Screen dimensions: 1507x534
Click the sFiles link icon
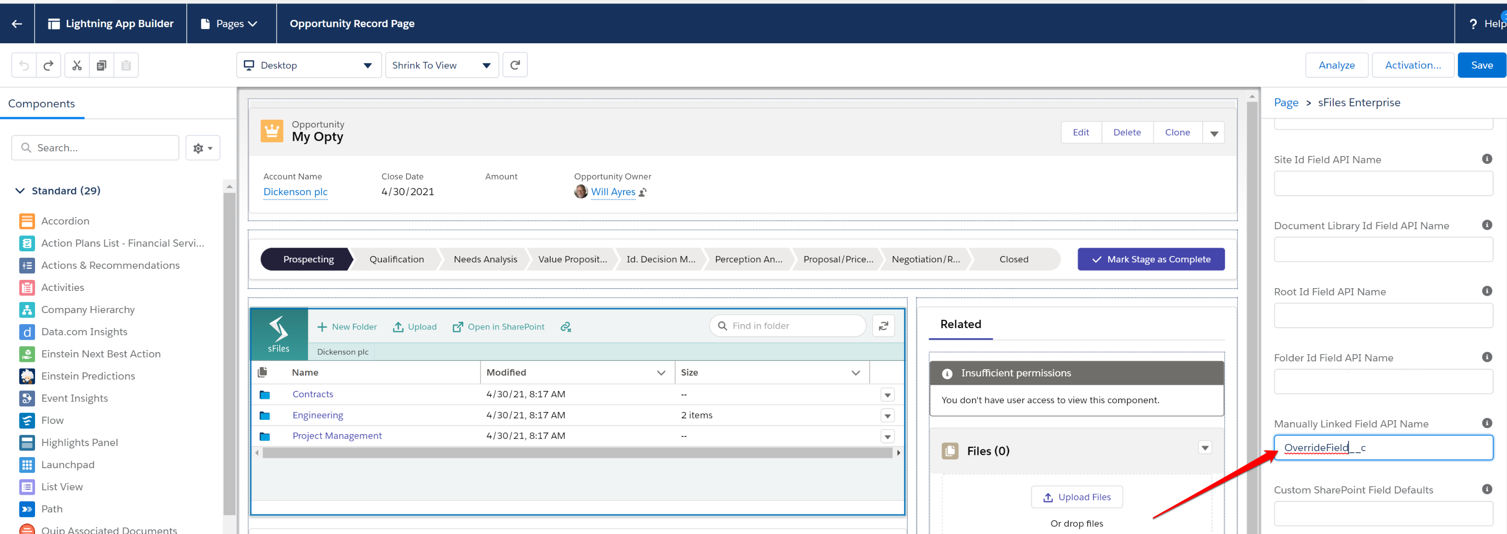click(566, 327)
